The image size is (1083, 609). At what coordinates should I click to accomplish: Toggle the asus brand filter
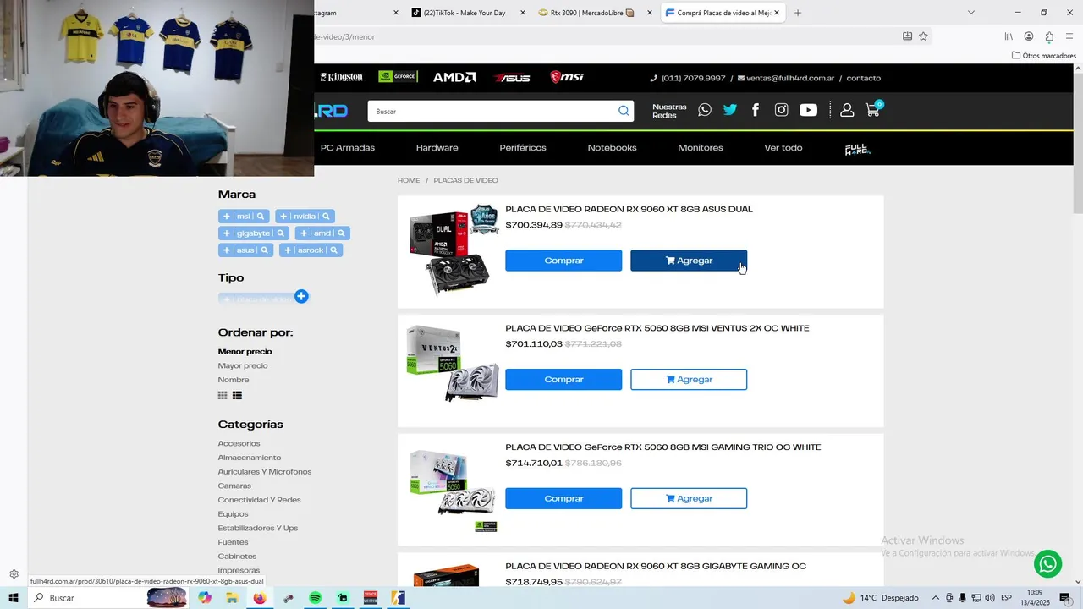coord(245,250)
